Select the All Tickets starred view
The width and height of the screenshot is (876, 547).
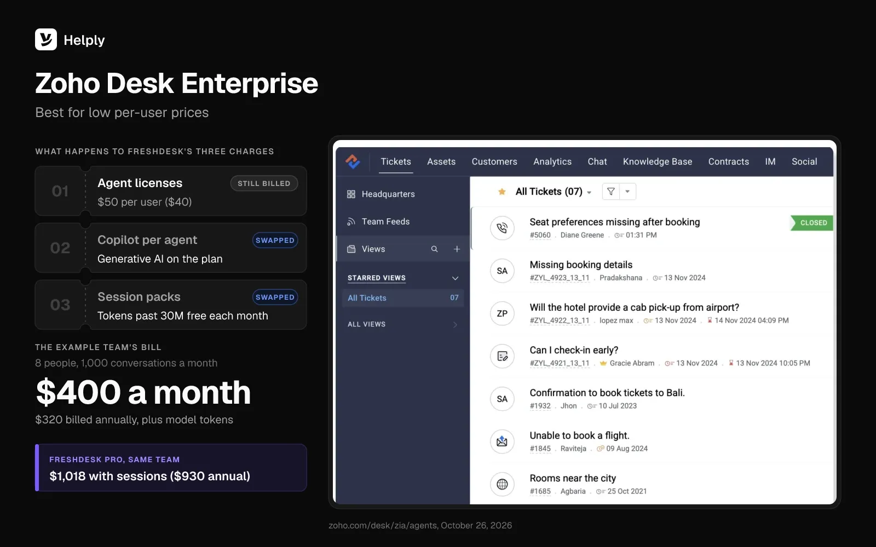point(403,298)
